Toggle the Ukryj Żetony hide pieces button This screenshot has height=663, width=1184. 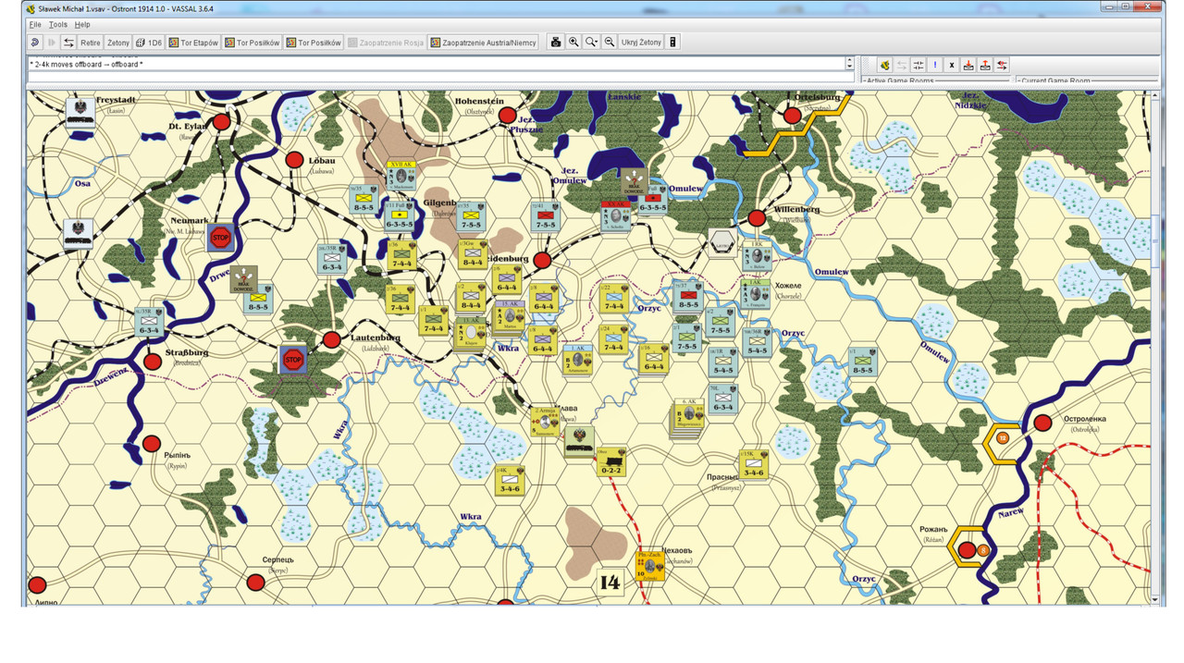coord(641,43)
